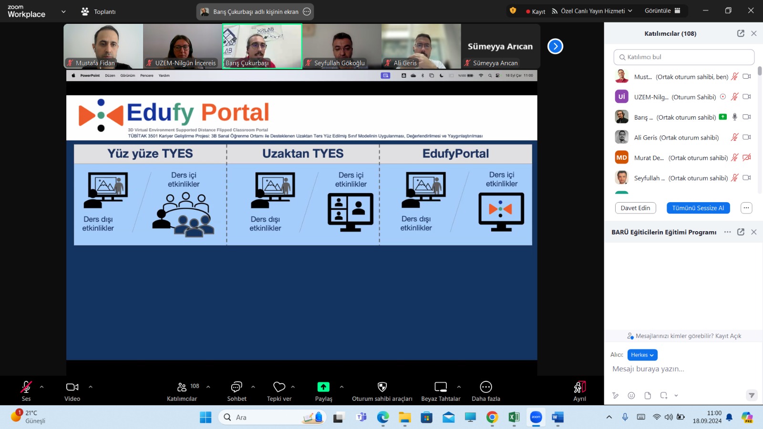This screenshot has width=763, height=429.
Task: Close the BARÜ Eğiticilerin Eğitimi chat panel
Action: [754, 232]
